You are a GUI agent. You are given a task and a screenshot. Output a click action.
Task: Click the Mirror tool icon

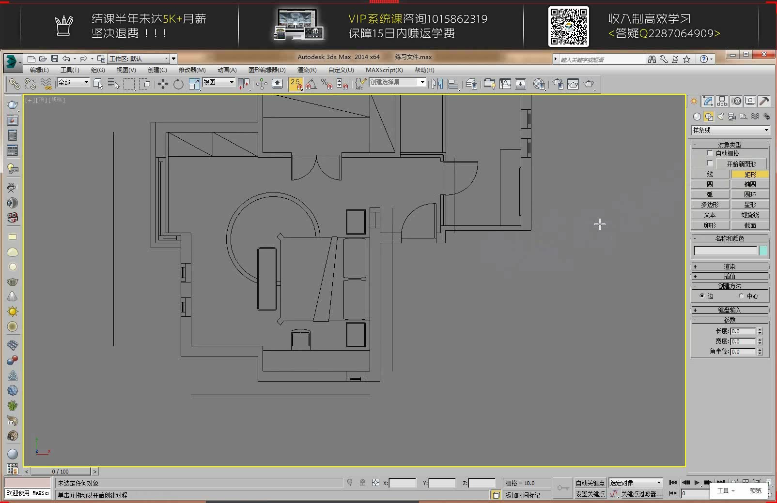pos(436,83)
